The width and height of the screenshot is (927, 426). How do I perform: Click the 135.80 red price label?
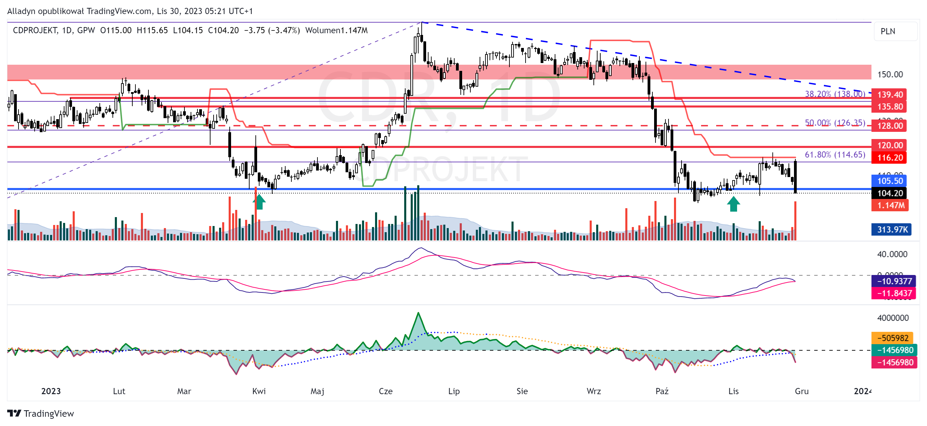[890, 107]
